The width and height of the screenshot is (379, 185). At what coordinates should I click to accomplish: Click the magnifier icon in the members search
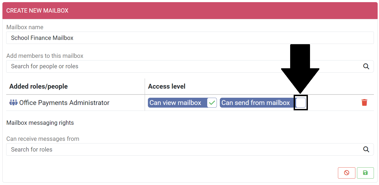[366, 66]
